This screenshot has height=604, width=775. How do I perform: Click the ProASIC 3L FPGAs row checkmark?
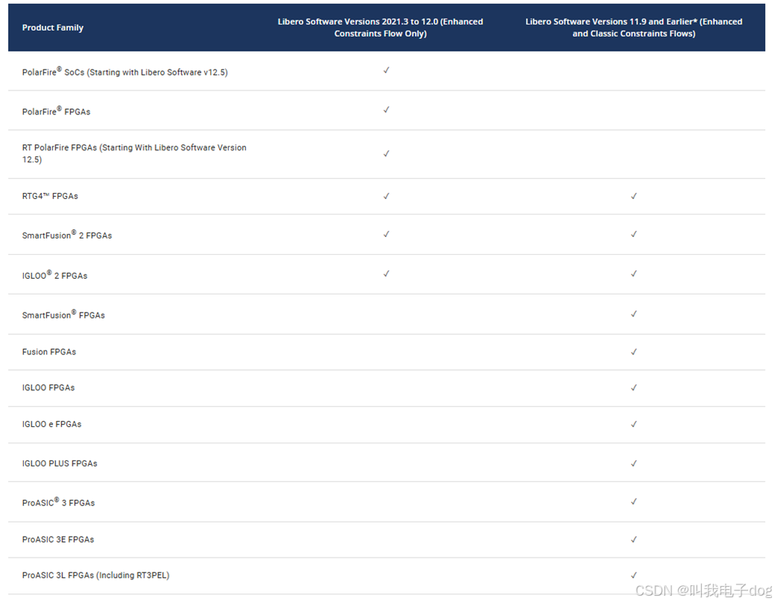click(x=634, y=575)
